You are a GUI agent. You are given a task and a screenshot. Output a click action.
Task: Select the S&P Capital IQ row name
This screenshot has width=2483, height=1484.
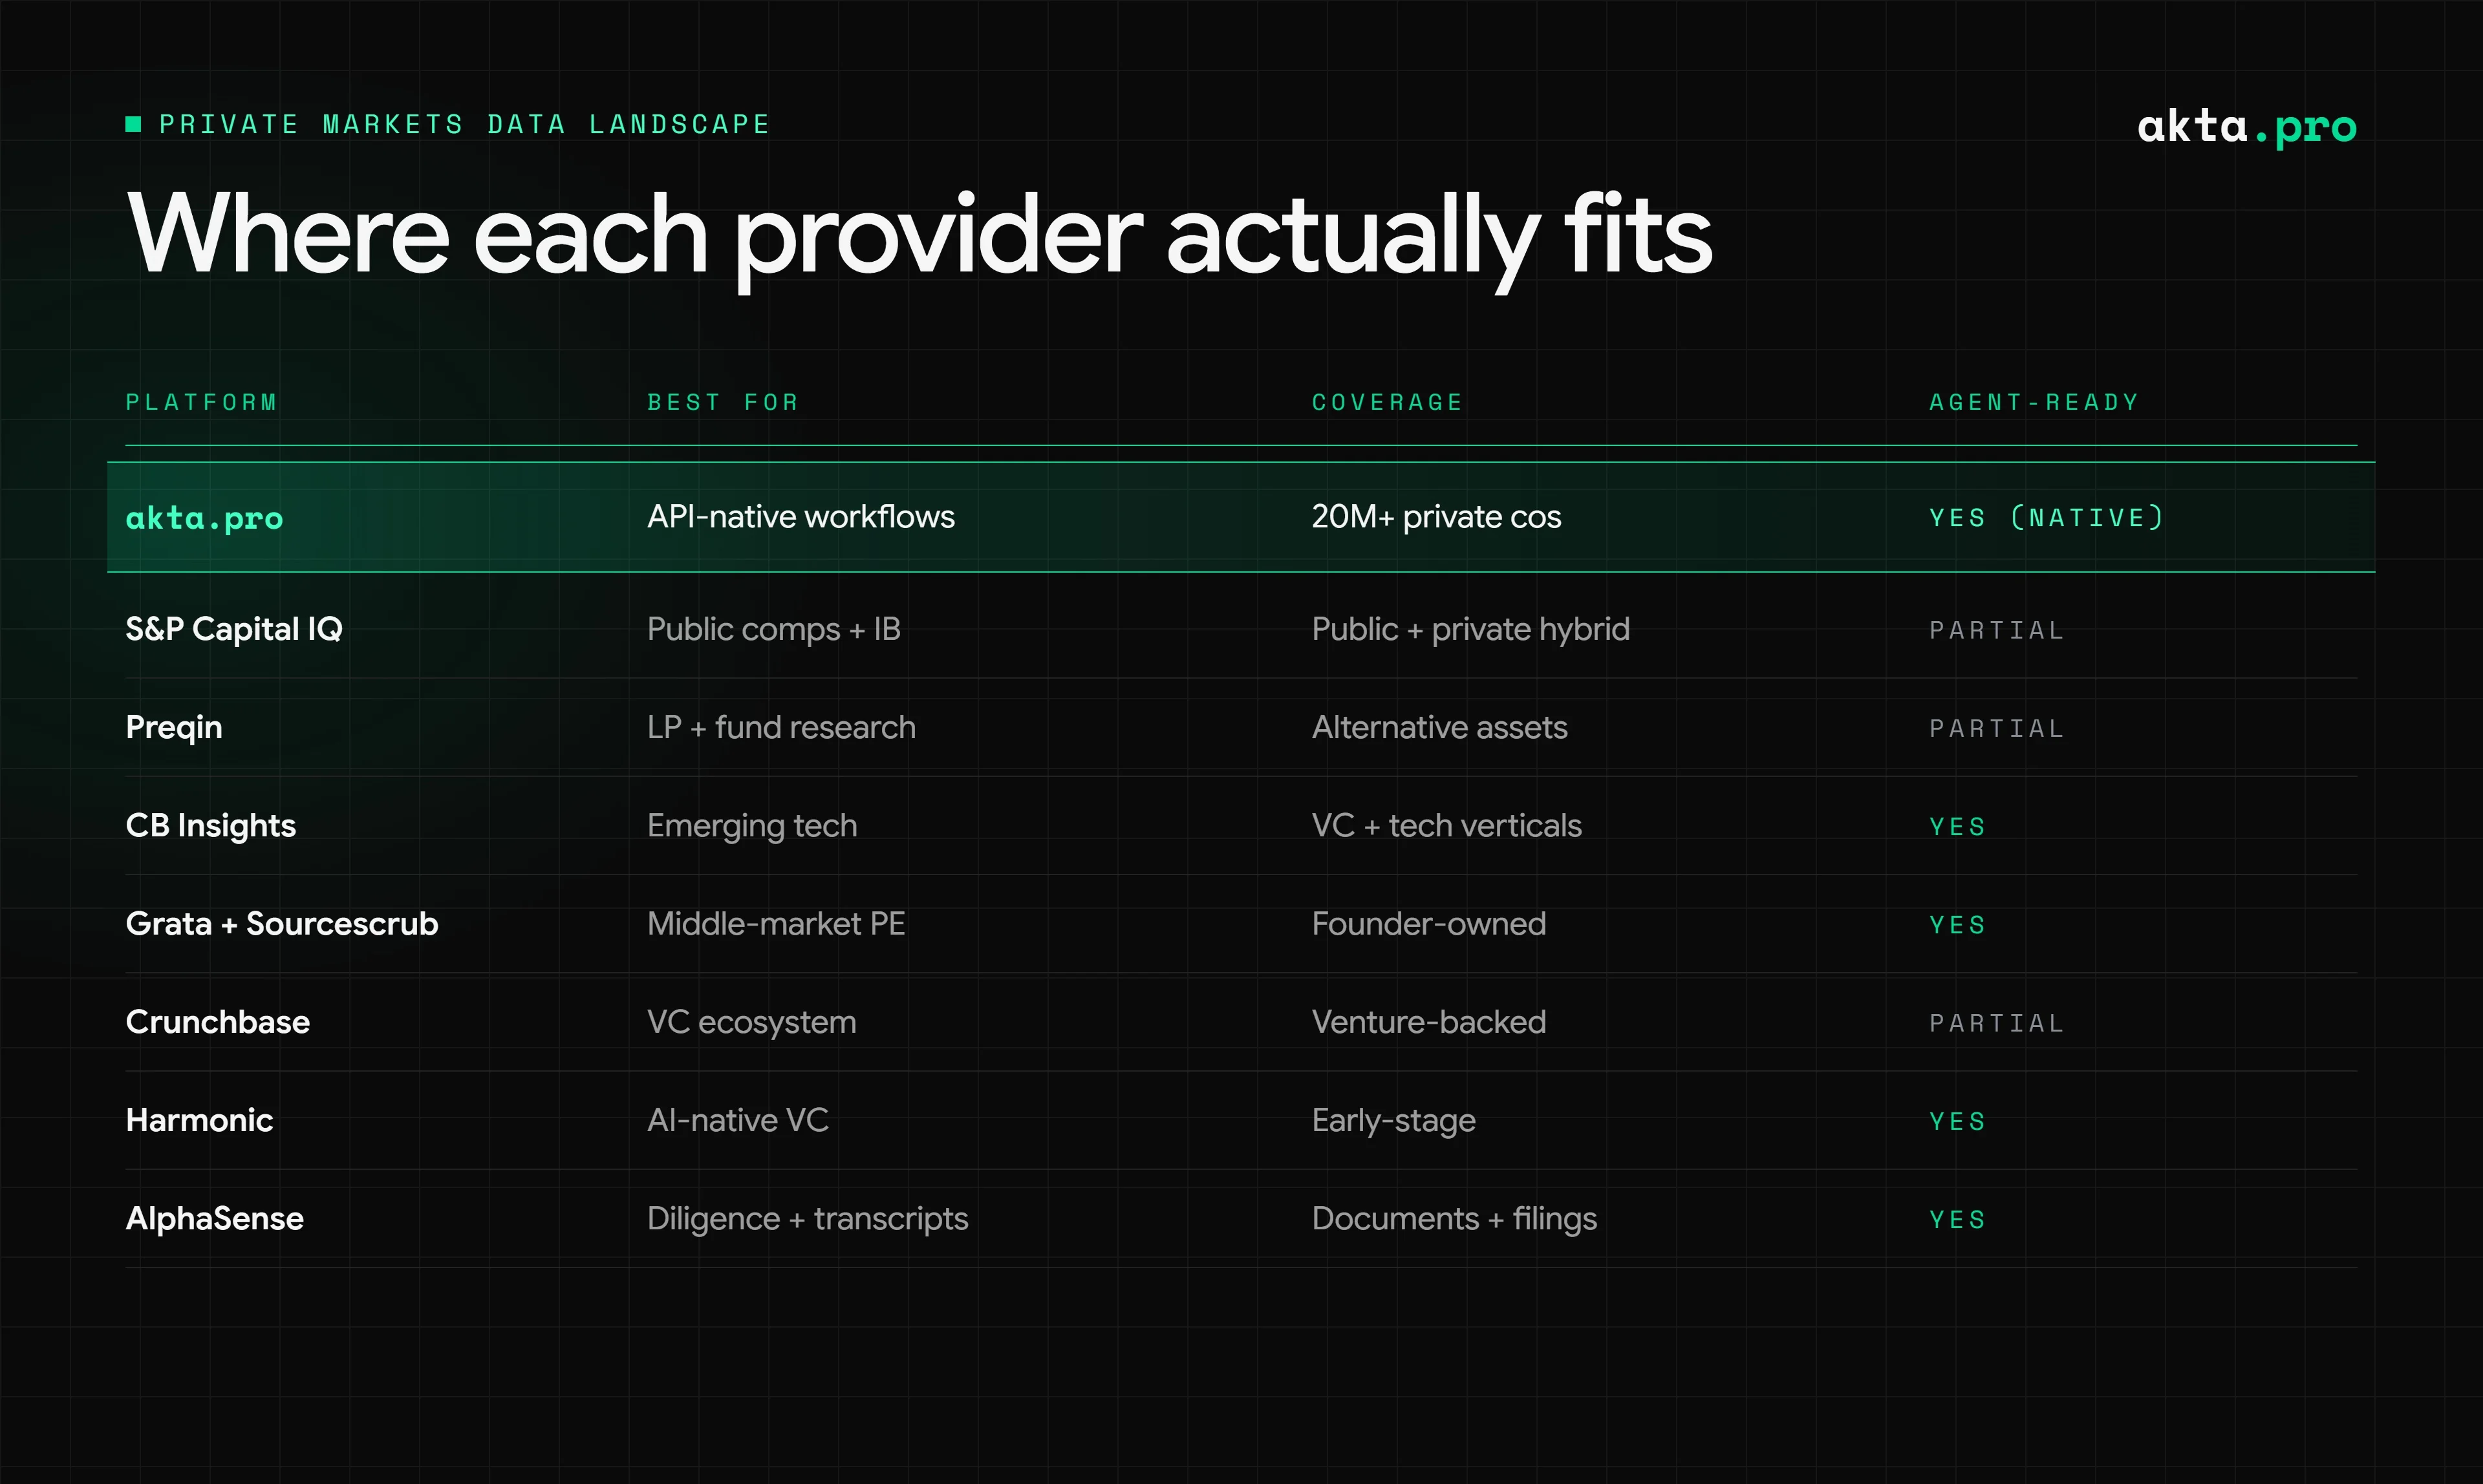click(x=234, y=629)
